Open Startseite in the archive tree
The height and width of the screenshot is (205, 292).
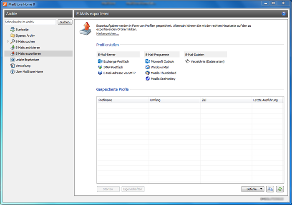point(22,30)
